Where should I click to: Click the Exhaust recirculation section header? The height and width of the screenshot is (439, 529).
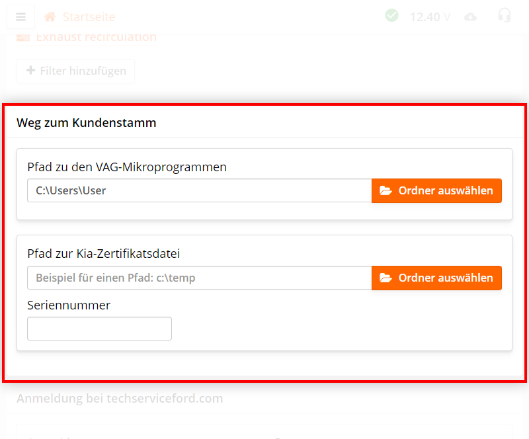coord(98,37)
